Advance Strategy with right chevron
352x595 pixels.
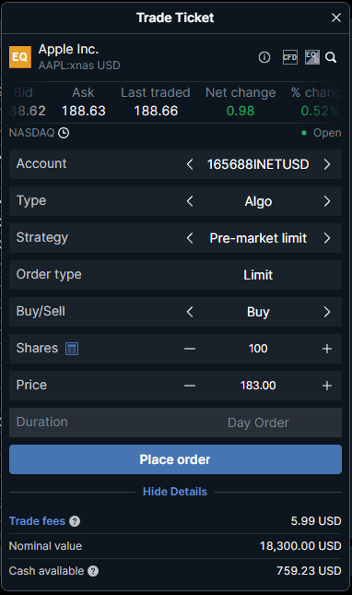coord(326,238)
